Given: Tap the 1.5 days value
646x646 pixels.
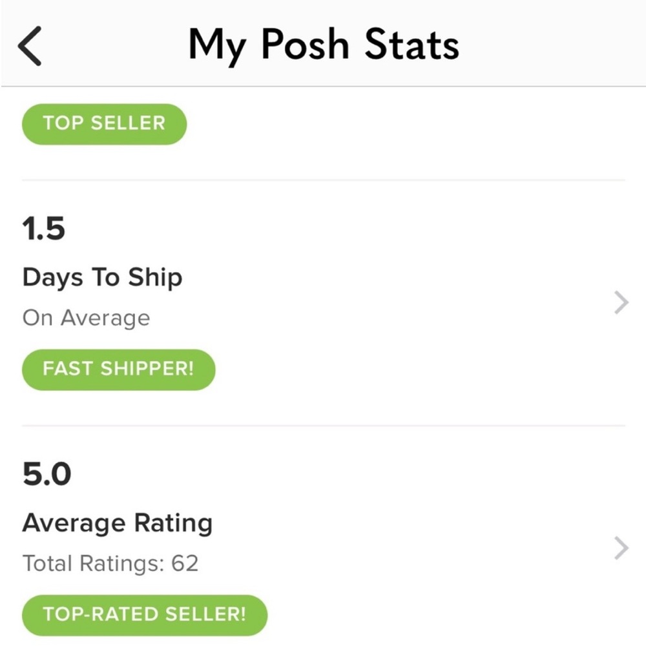Looking at the screenshot, I should pos(44,229).
